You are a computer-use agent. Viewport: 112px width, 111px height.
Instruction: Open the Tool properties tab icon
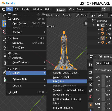click(91, 64)
